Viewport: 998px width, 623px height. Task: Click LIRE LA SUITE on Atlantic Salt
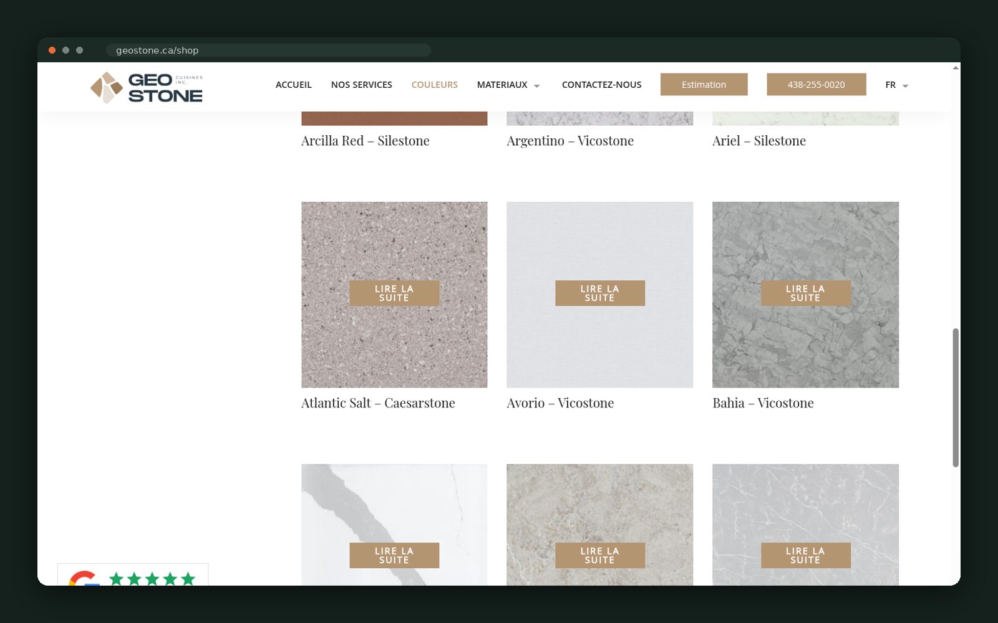[394, 293]
